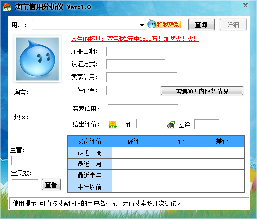
Task: Select the 半年以前 row label
Action: point(90,187)
